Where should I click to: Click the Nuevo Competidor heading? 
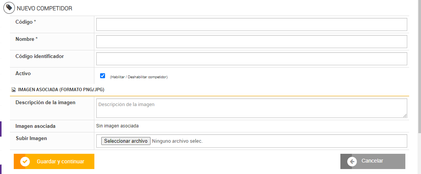pos(44,8)
